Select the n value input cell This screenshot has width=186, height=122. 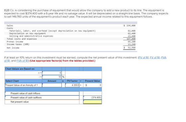click(52, 73)
